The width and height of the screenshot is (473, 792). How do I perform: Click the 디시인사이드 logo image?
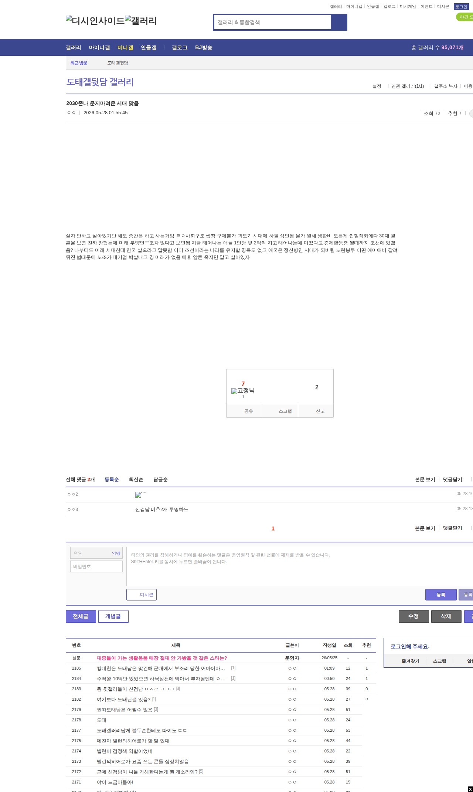coord(95,21)
